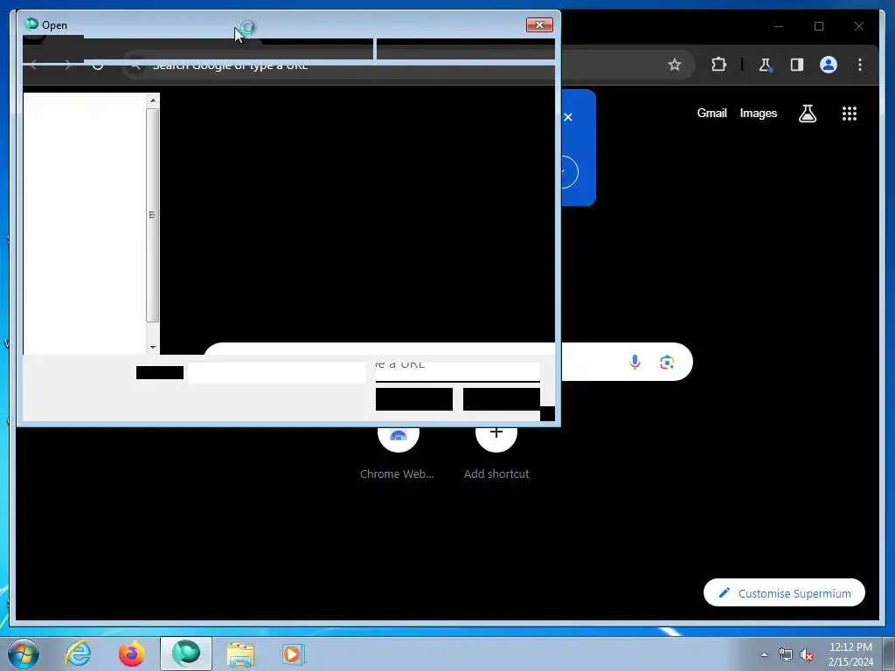Click up arrow of Open dialog scrollbar

pyautogui.click(x=152, y=101)
